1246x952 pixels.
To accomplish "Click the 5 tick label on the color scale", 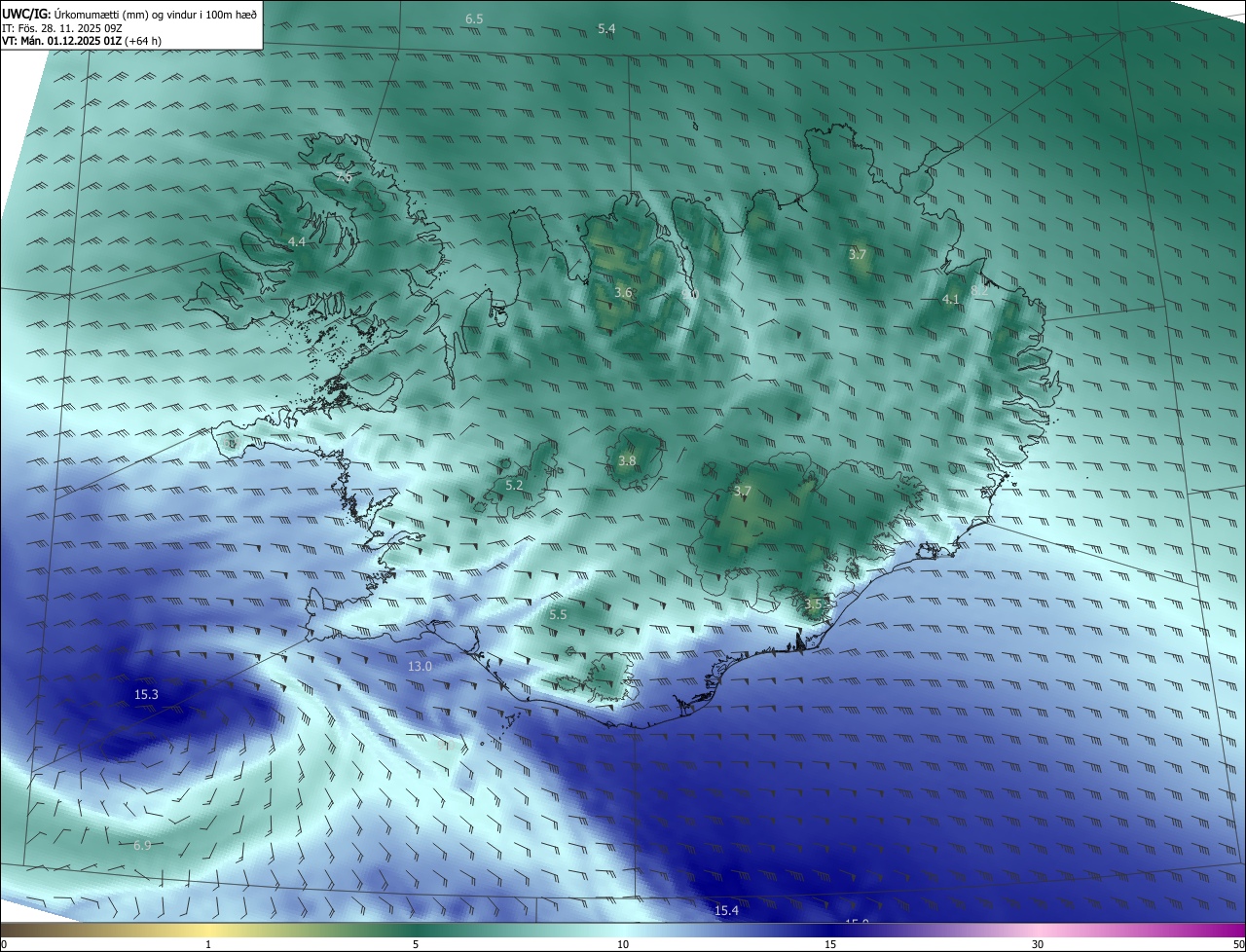I will tap(416, 944).
